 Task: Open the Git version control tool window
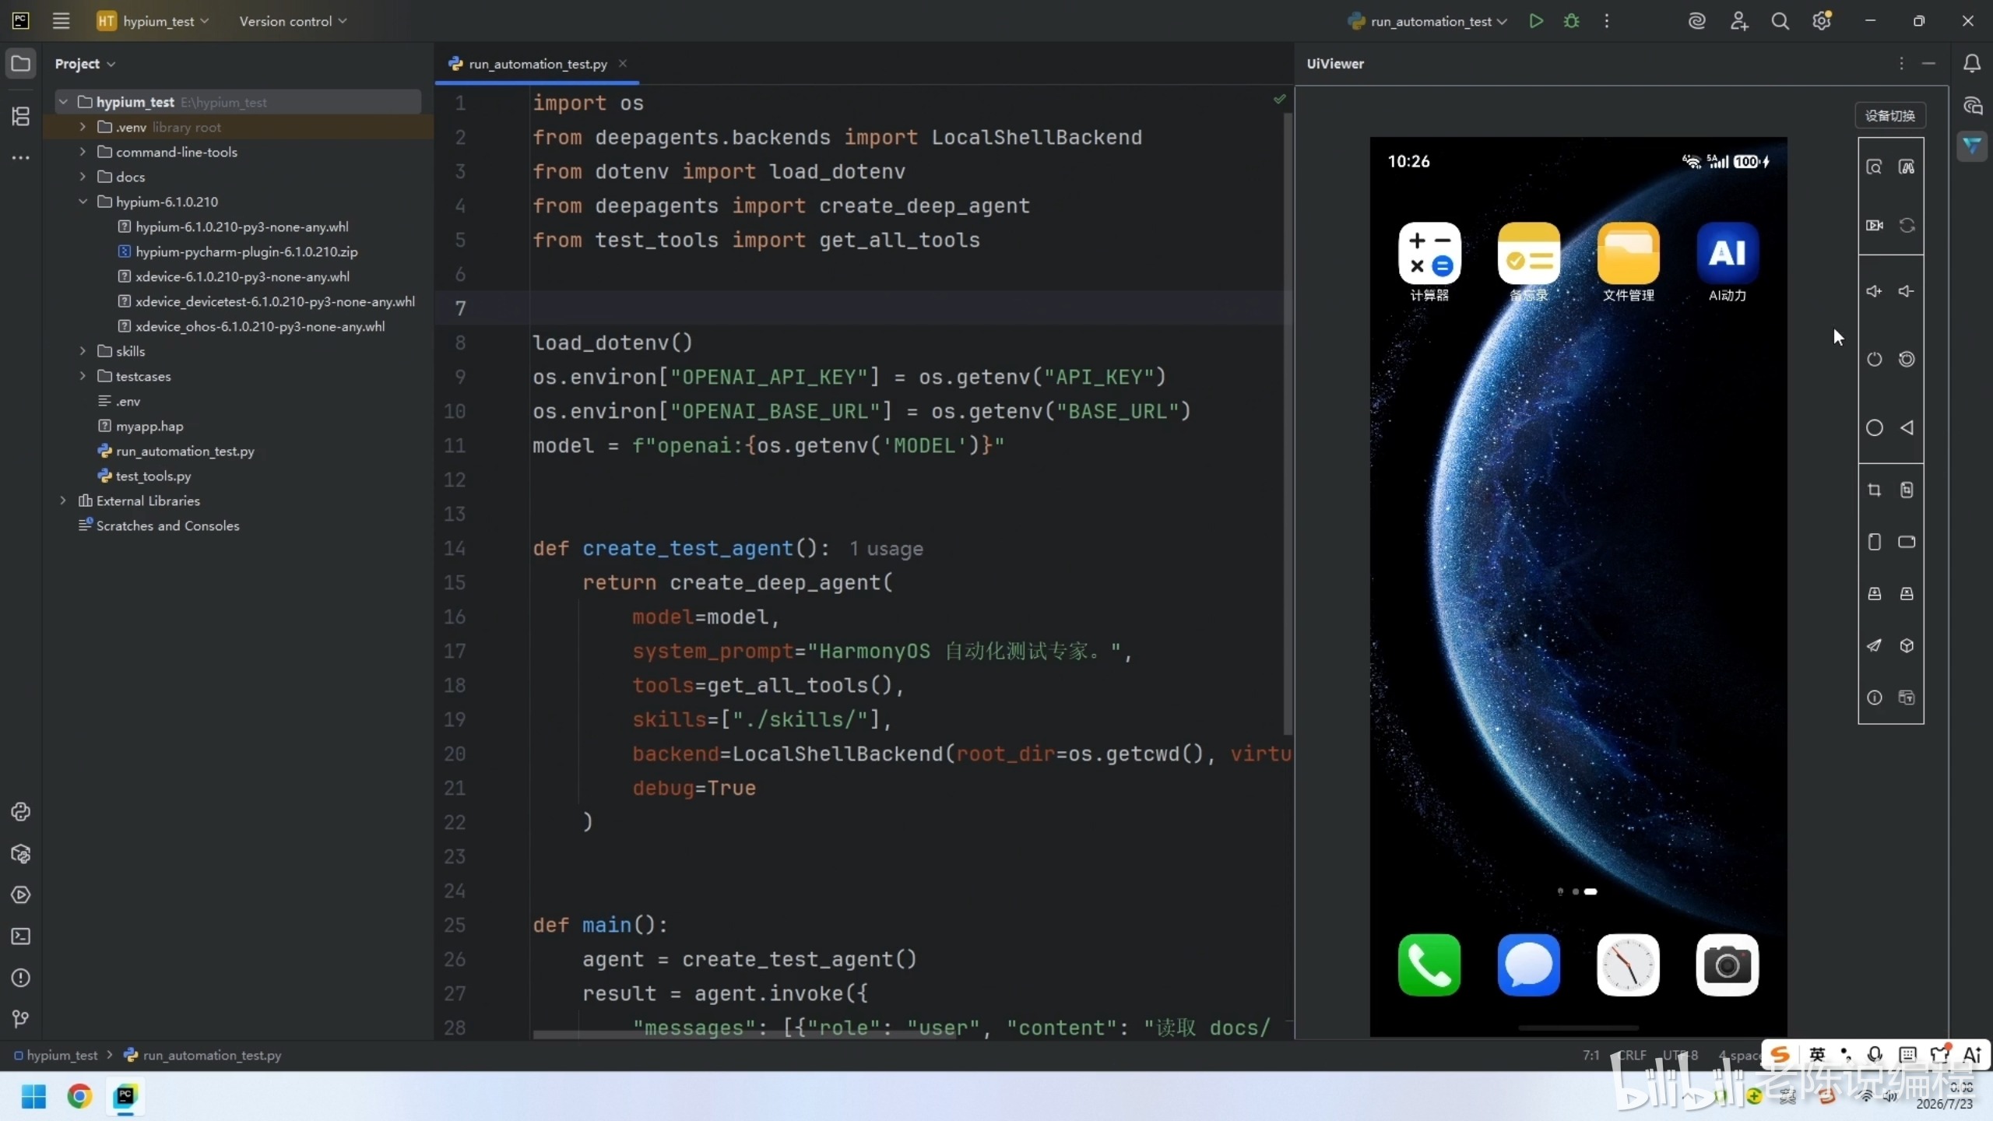click(x=21, y=1019)
